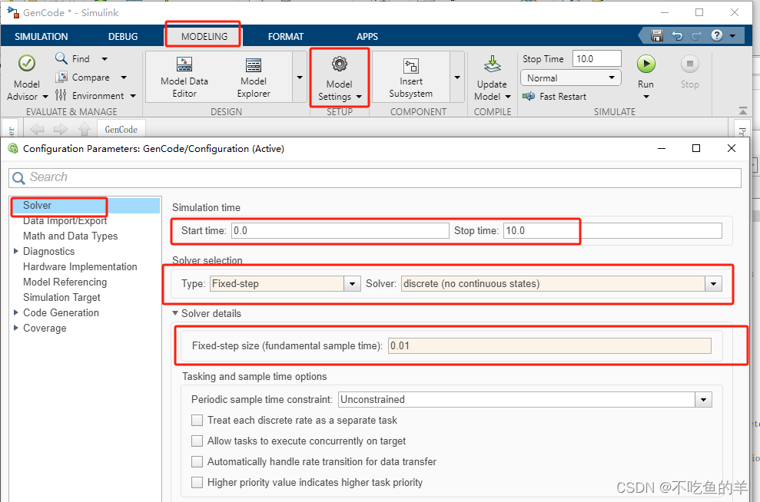Open the Find dropdown arrow
Viewport: 760px width, 502px height.
(105, 58)
